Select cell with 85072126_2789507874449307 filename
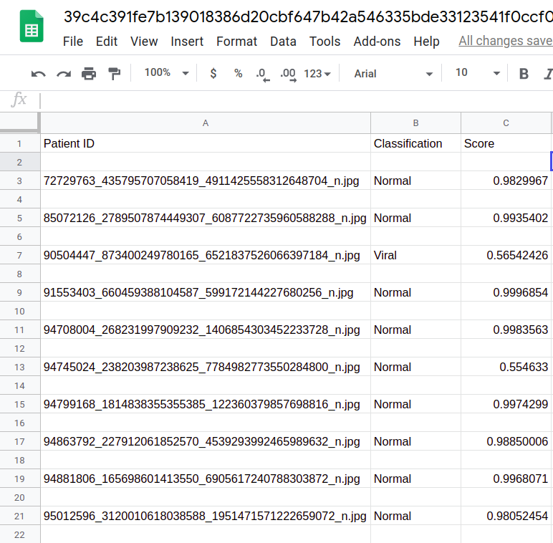 [x=206, y=218]
